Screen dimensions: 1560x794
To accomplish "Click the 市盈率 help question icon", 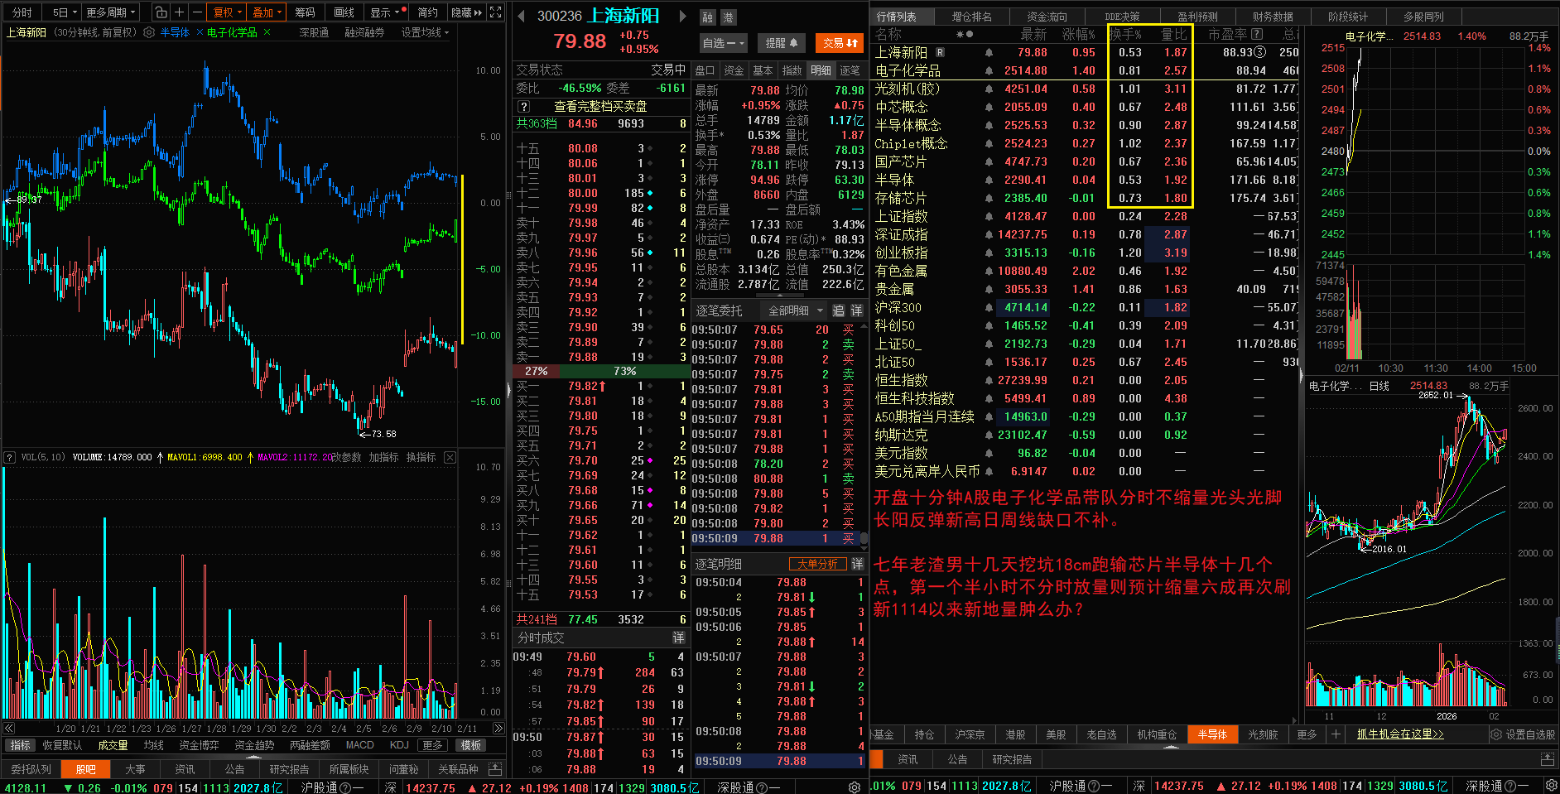I will point(1257,34).
